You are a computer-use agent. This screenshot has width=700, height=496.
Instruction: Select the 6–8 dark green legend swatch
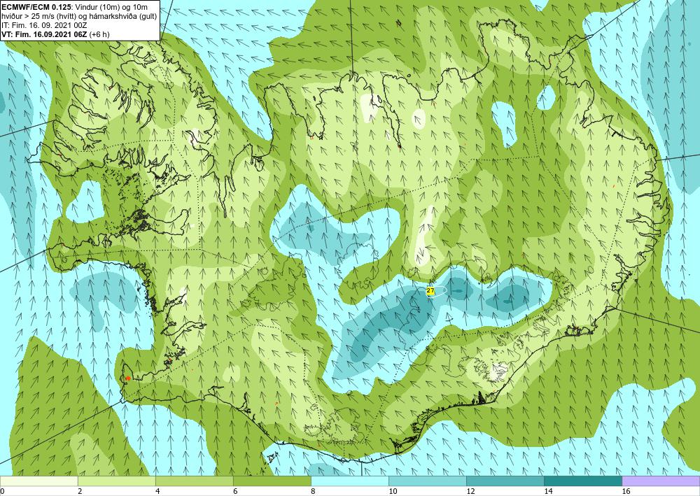272,481
